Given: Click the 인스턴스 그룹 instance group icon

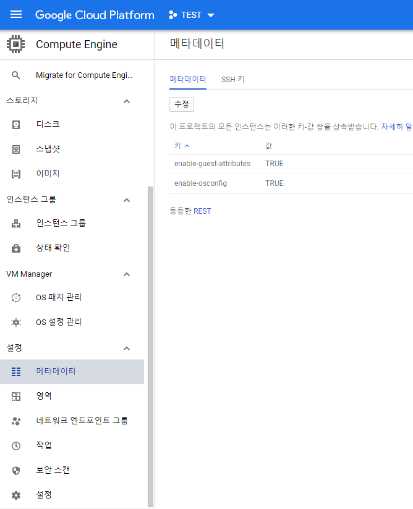Looking at the screenshot, I should 16,224.
